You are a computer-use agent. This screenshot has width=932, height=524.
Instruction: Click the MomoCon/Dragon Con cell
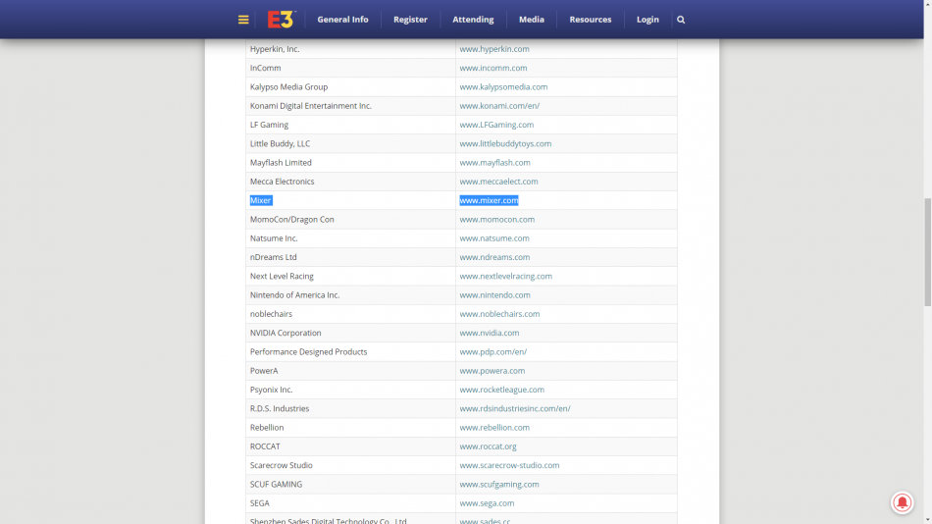(x=350, y=220)
